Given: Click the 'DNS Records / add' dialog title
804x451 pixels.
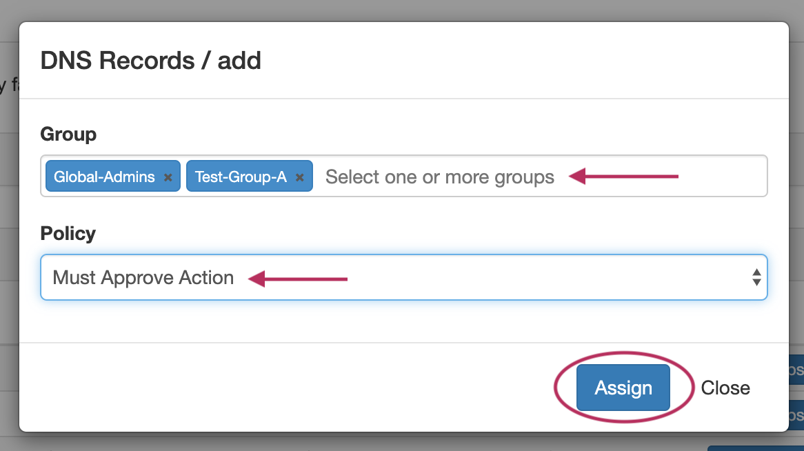Looking at the screenshot, I should click(150, 61).
